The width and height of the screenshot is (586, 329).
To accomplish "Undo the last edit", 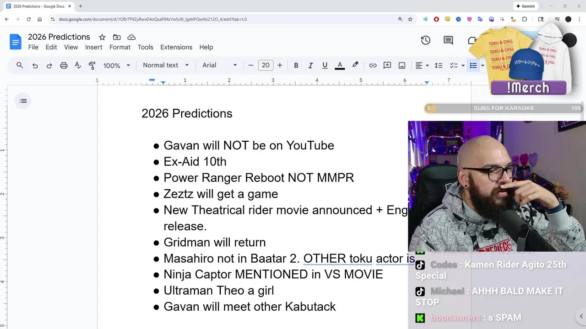I will pos(35,65).
